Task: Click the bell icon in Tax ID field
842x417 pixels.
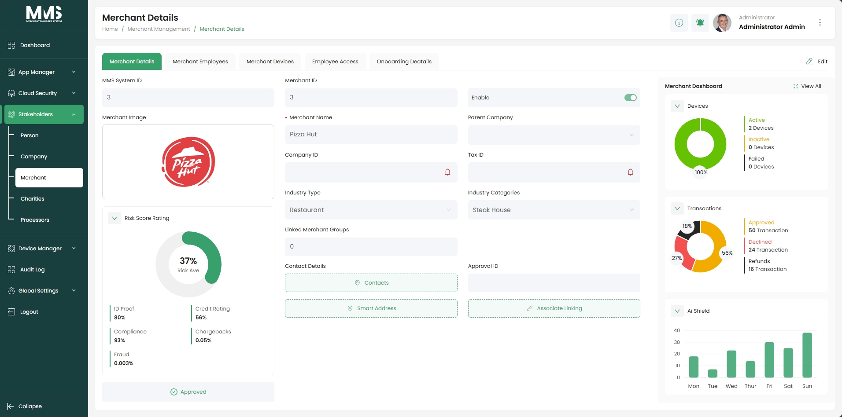Action: tap(630, 172)
